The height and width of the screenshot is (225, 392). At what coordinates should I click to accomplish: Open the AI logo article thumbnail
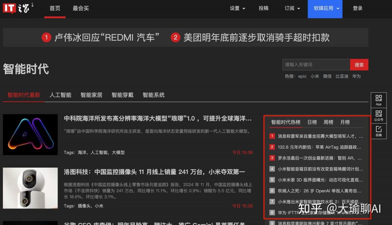[x=30, y=135]
